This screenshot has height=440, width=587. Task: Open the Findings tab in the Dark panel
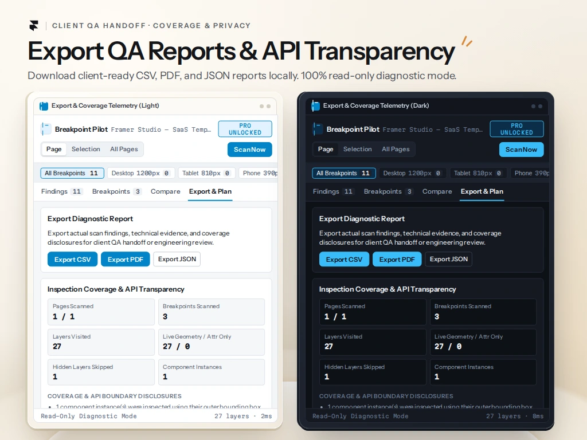coord(333,191)
